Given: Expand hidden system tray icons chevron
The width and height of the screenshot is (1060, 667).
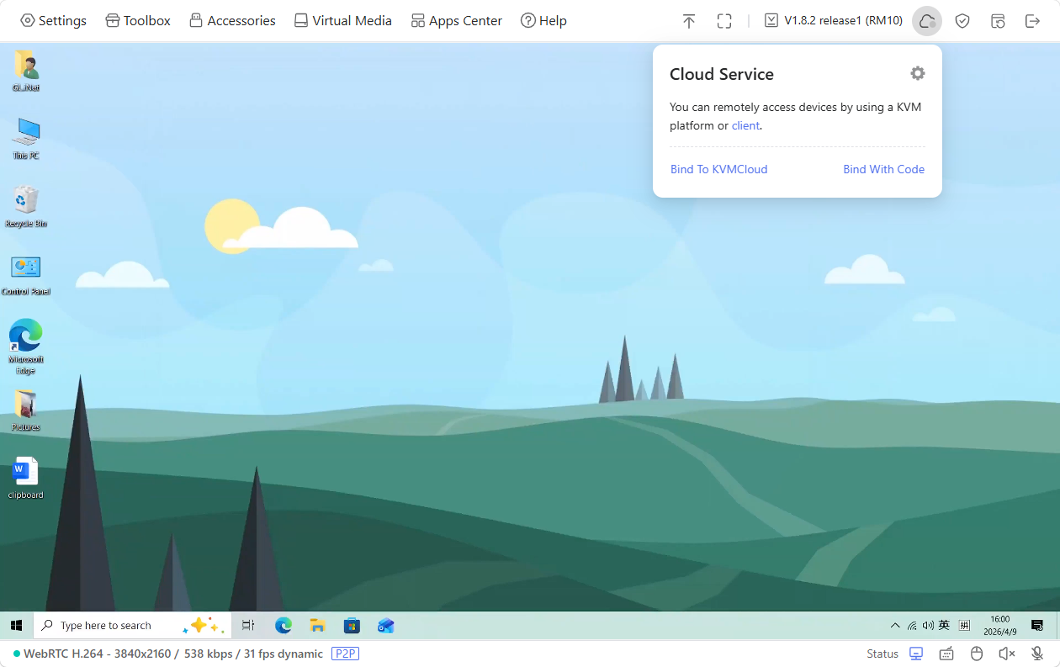Looking at the screenshot, I should [x=895, y=626].
